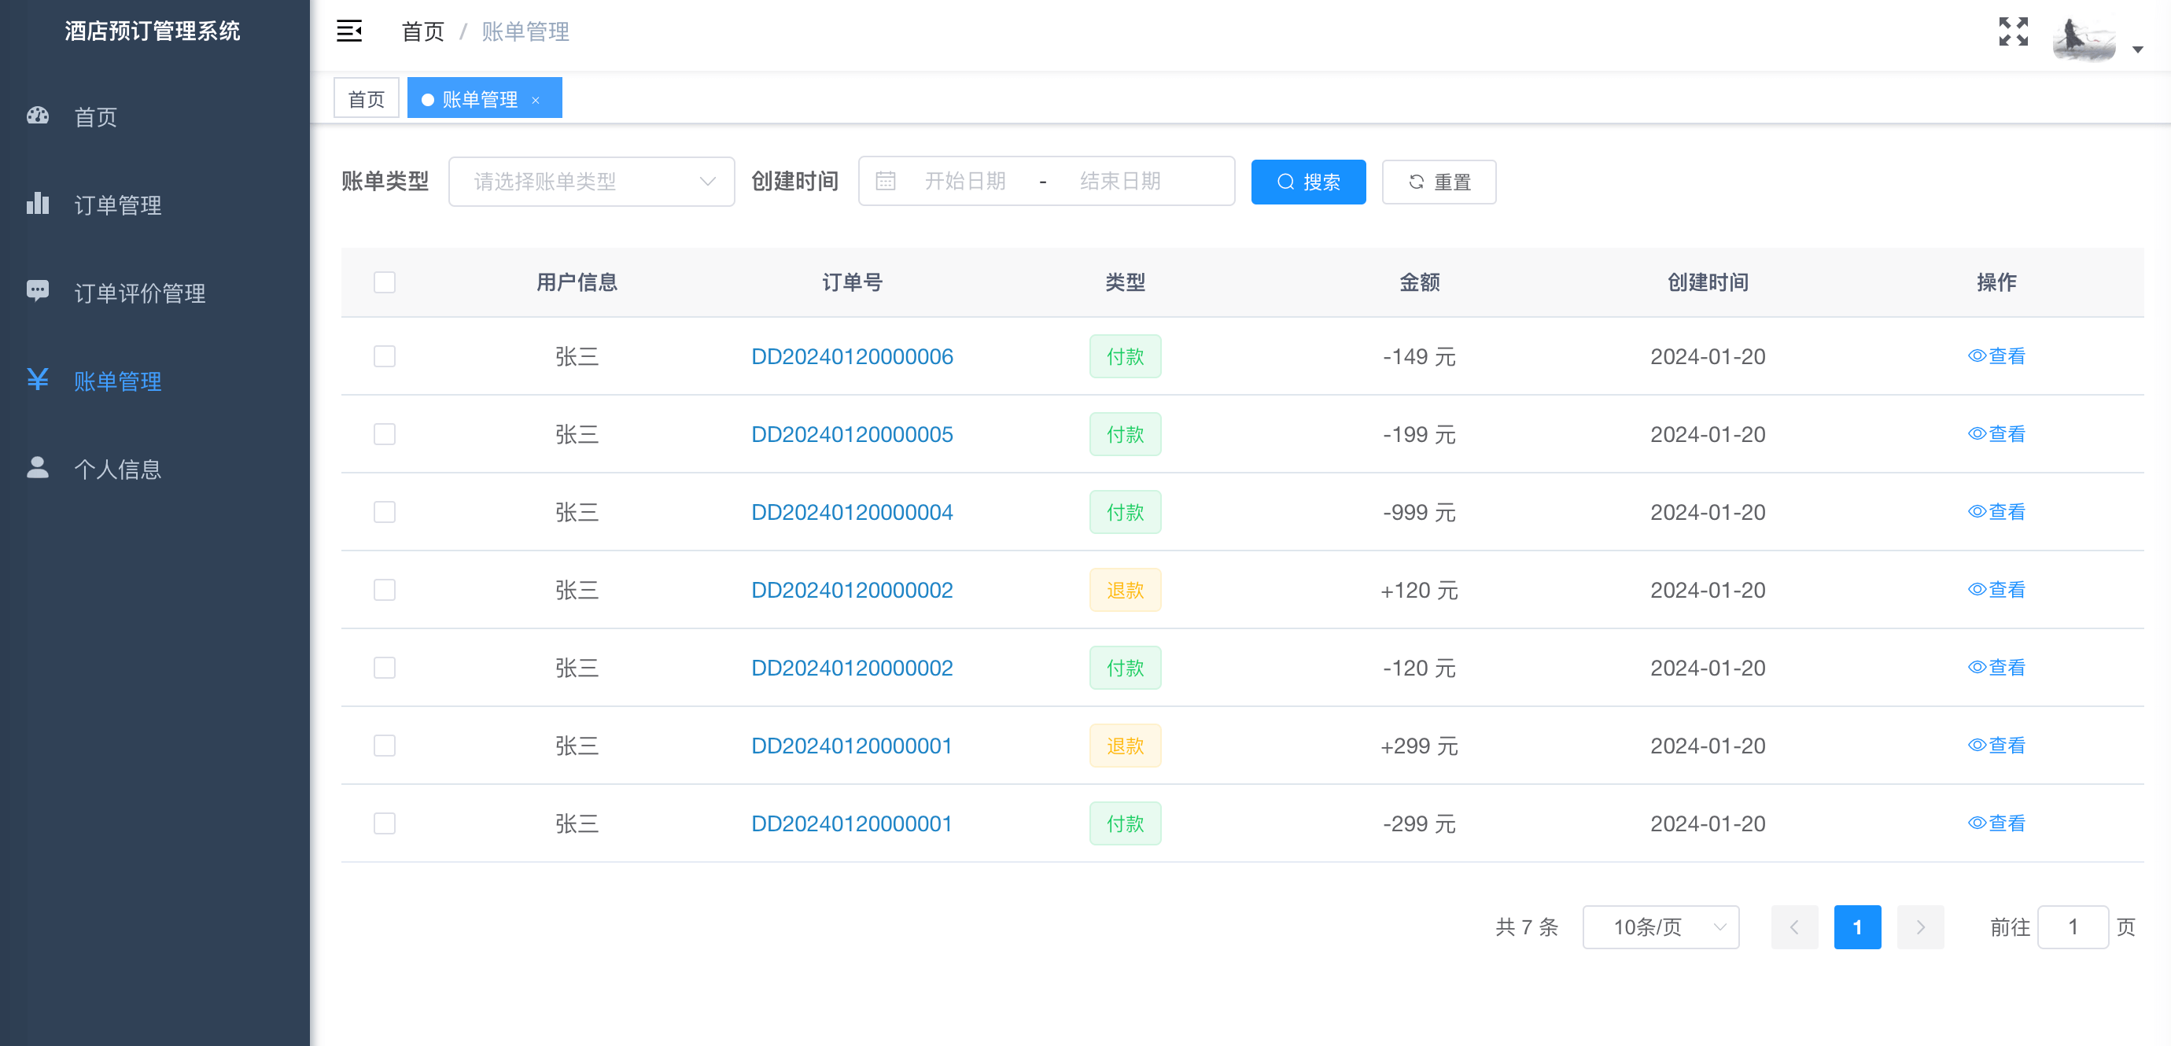The image size is (2171, 1046).
Task: Select the 首页 dashboard icon in the sidebar
Action: [x=38, y=116]
